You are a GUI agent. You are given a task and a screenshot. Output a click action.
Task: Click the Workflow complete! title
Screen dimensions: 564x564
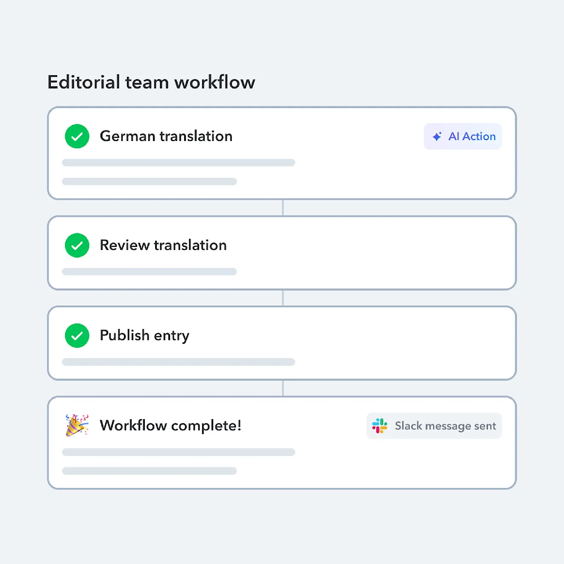tap(170, 426)
